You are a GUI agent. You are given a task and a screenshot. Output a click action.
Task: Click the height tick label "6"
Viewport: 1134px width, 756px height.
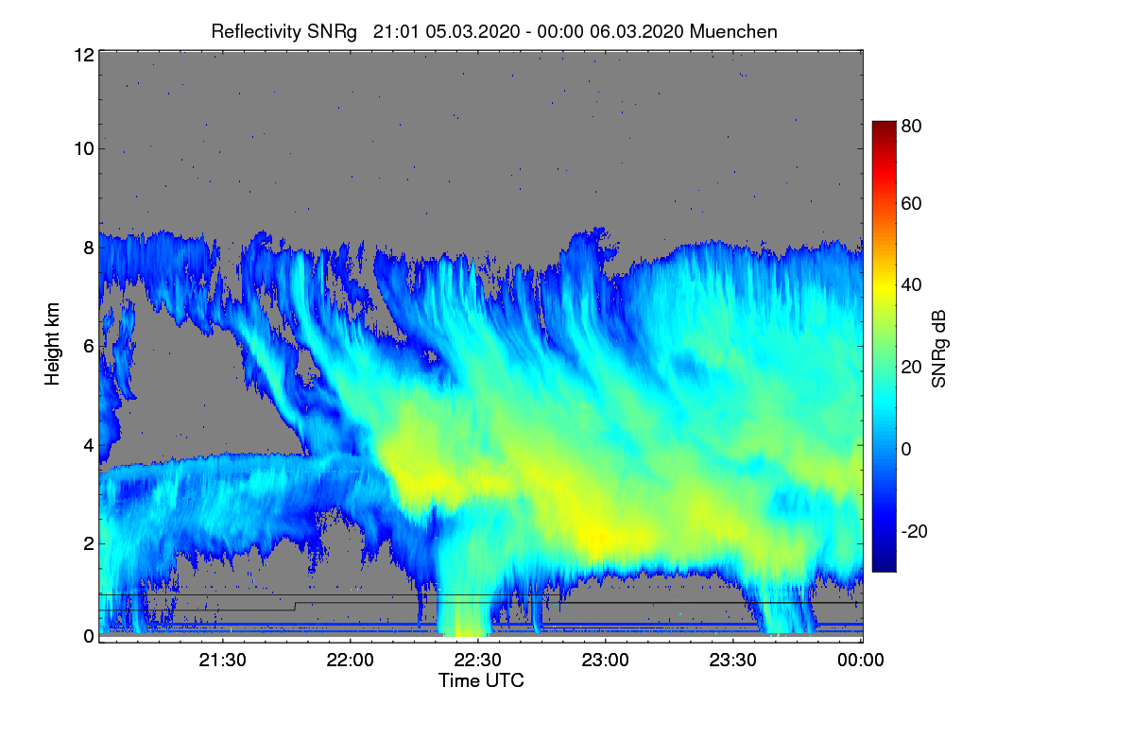pos(89,347)
